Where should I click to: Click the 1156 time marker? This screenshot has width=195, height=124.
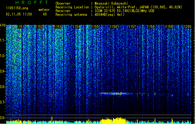[113, 27]
